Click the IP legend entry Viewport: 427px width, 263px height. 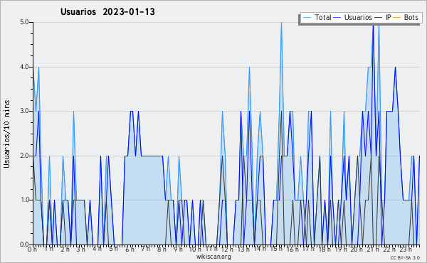coord(383,17)
